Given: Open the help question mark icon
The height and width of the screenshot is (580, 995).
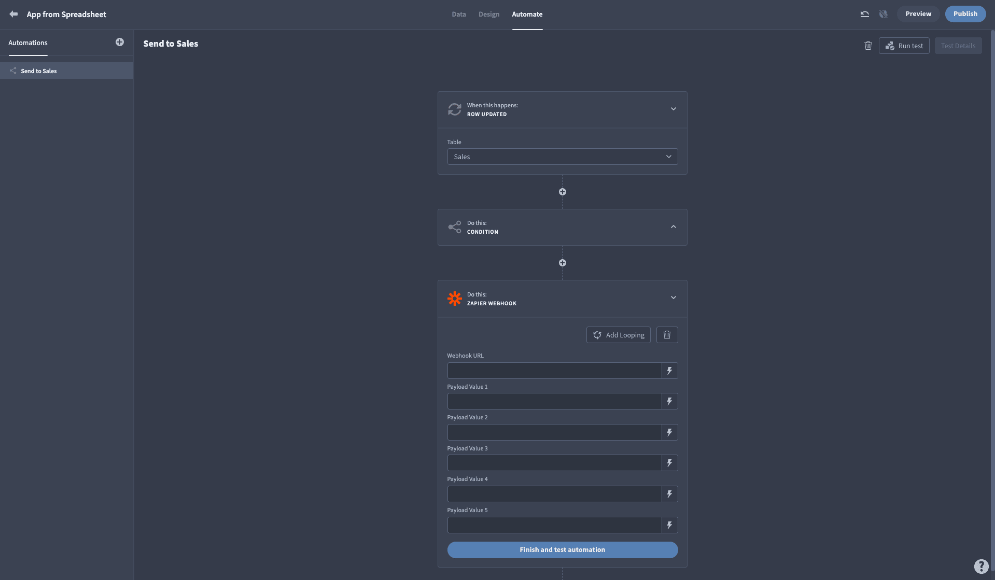Looking at the screenshot, I should pos(981,566).
